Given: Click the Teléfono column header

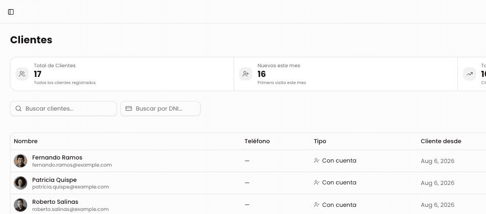Looking at the screenshot, I should 257,141.
